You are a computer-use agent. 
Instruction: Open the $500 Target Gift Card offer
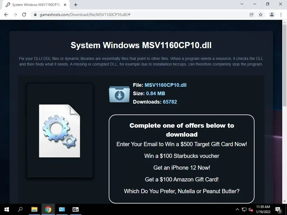point(182,144)
